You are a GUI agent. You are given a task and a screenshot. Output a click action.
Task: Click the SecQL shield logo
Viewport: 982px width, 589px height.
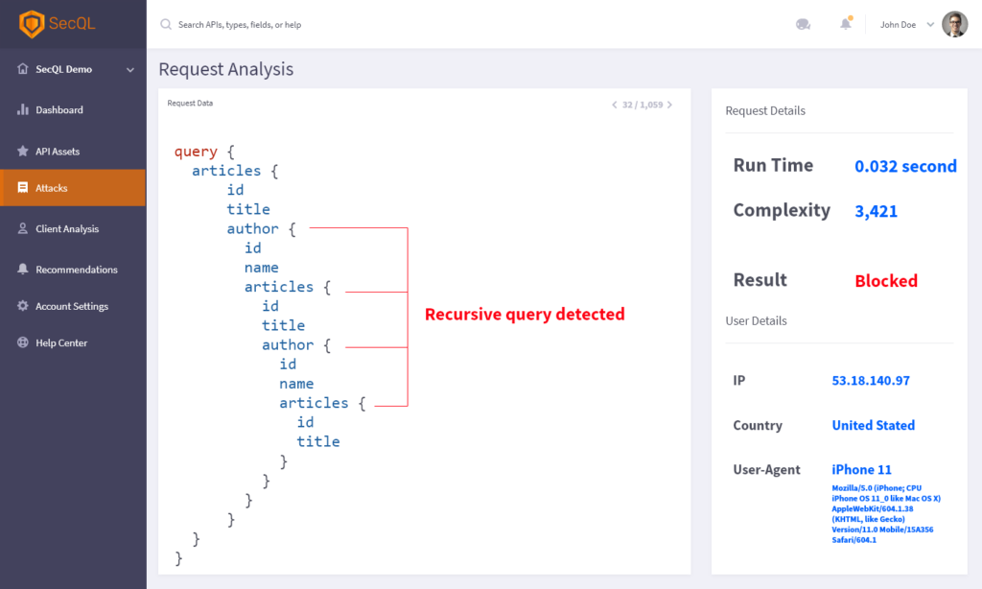[33, 24]
